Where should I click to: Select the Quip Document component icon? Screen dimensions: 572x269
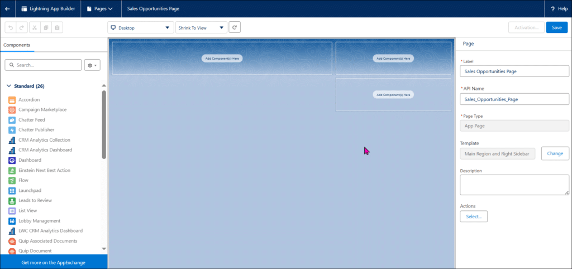click(12, 251)
